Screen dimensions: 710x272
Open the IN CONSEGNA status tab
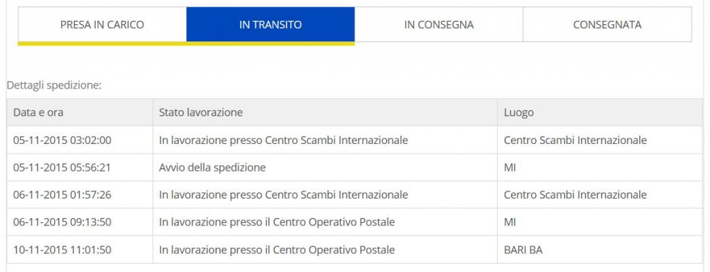point(439,24)
